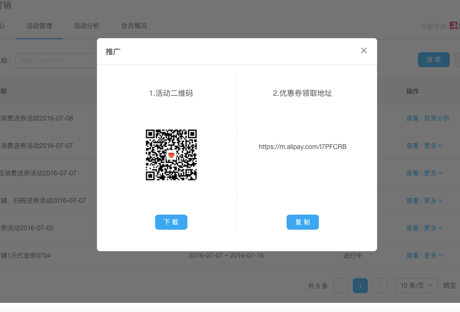Click the 共 6 条 total count

pyautogui.click(x=318, y=286)
